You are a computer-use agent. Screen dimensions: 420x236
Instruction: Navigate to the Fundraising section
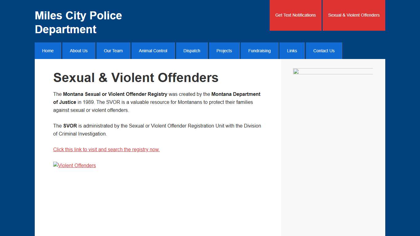pyautogui.click(x=260, y=51)
